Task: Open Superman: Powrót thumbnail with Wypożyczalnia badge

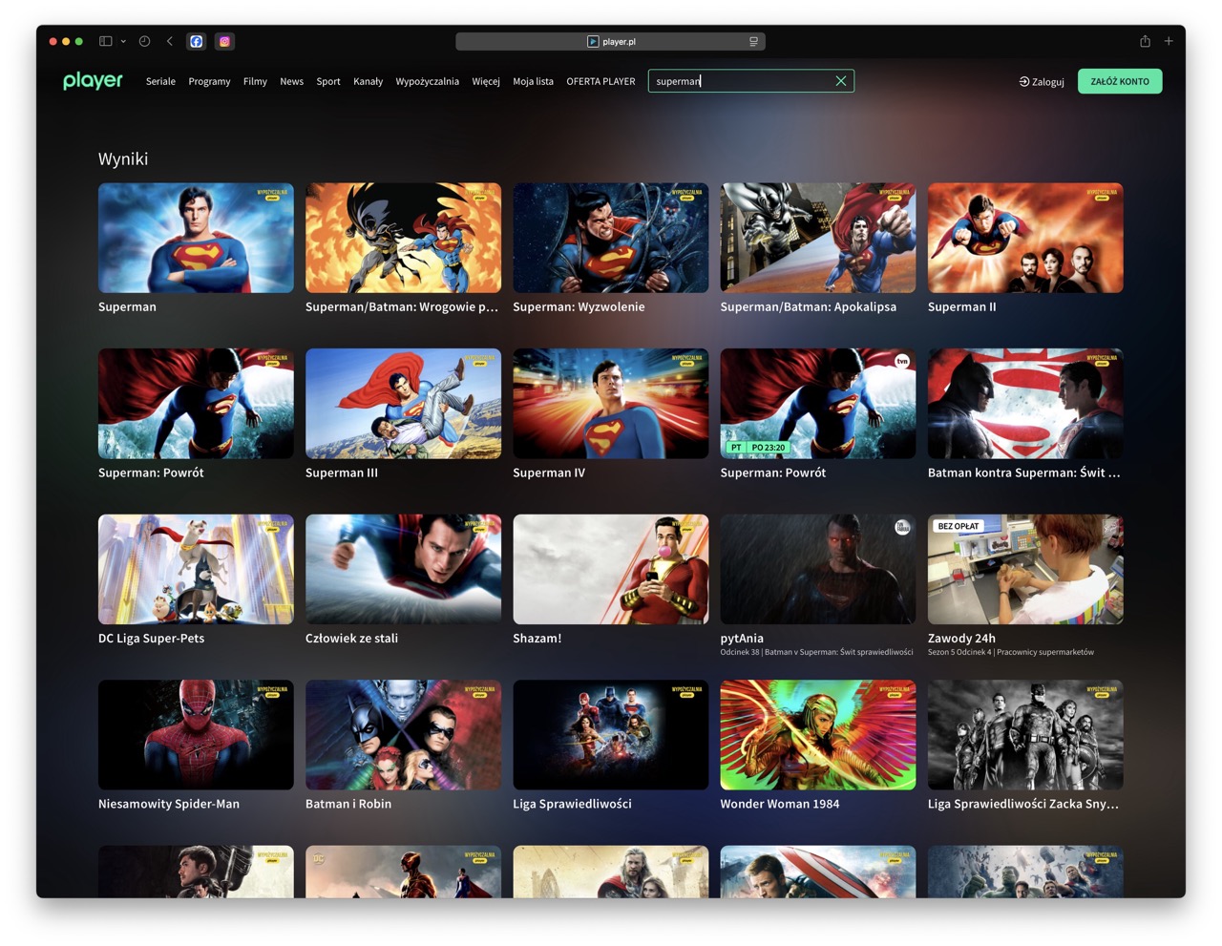Action: pos(196,404)
